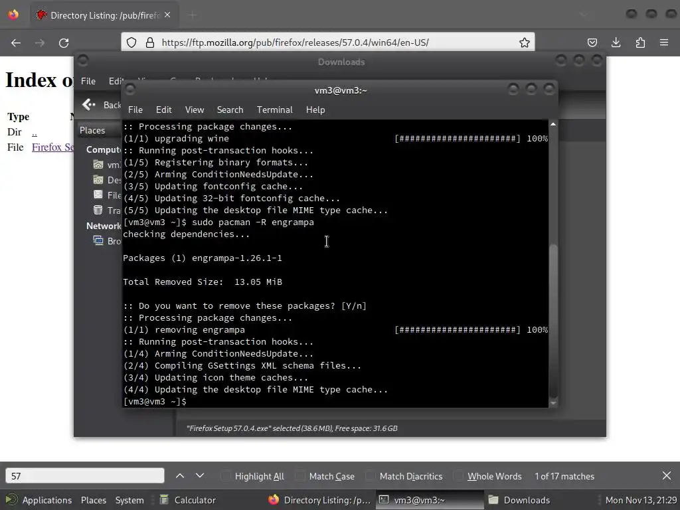Jump to previous find match
The image size is (680, 510).
point(180,475)
